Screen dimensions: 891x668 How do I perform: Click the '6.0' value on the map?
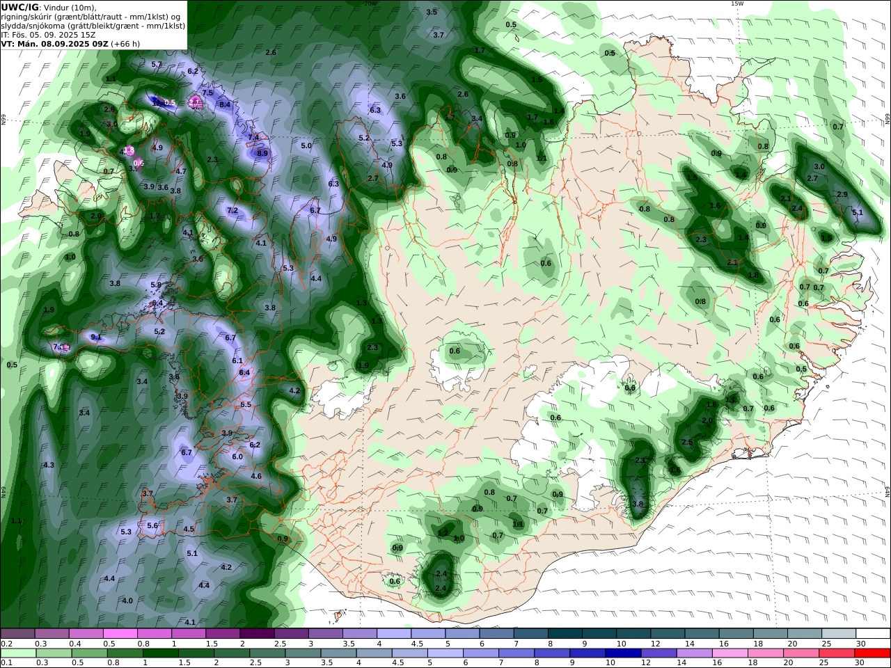click(237, 456)
